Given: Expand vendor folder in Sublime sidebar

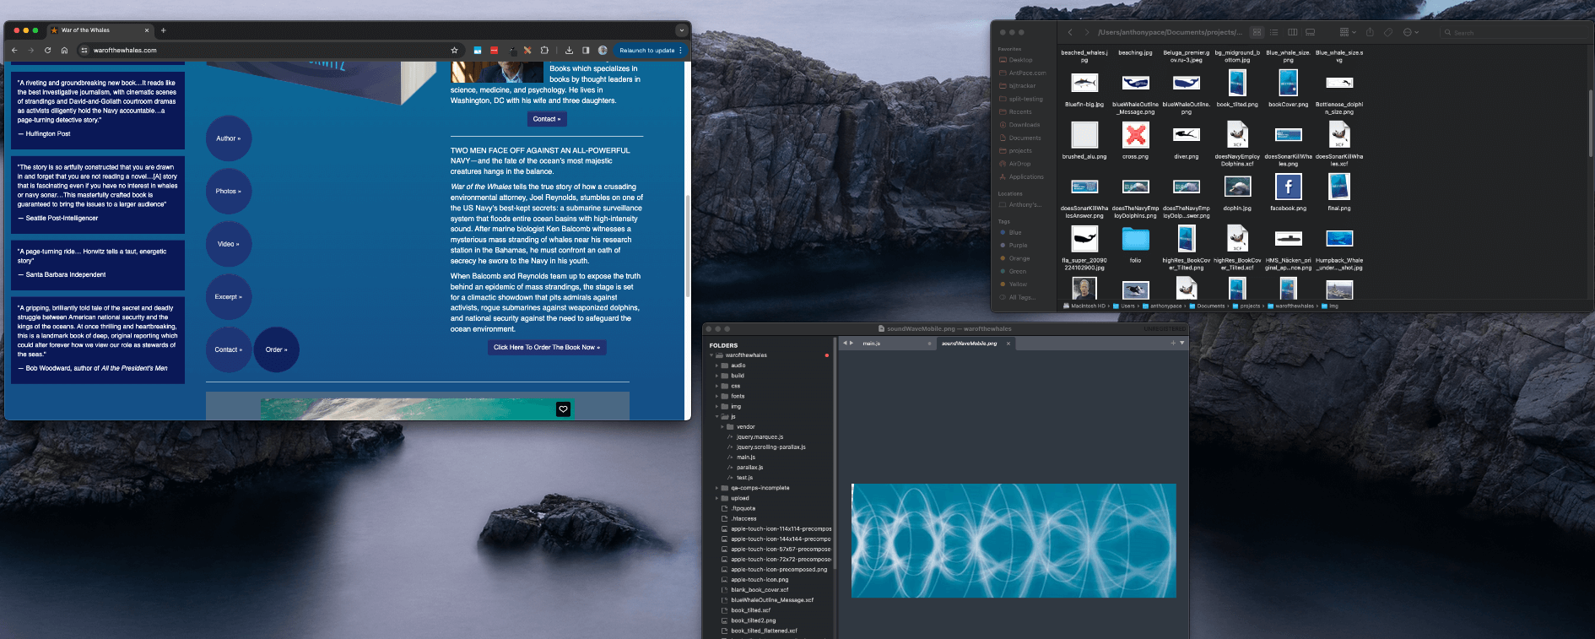Looking at the screenshot, I should [722, 427].
